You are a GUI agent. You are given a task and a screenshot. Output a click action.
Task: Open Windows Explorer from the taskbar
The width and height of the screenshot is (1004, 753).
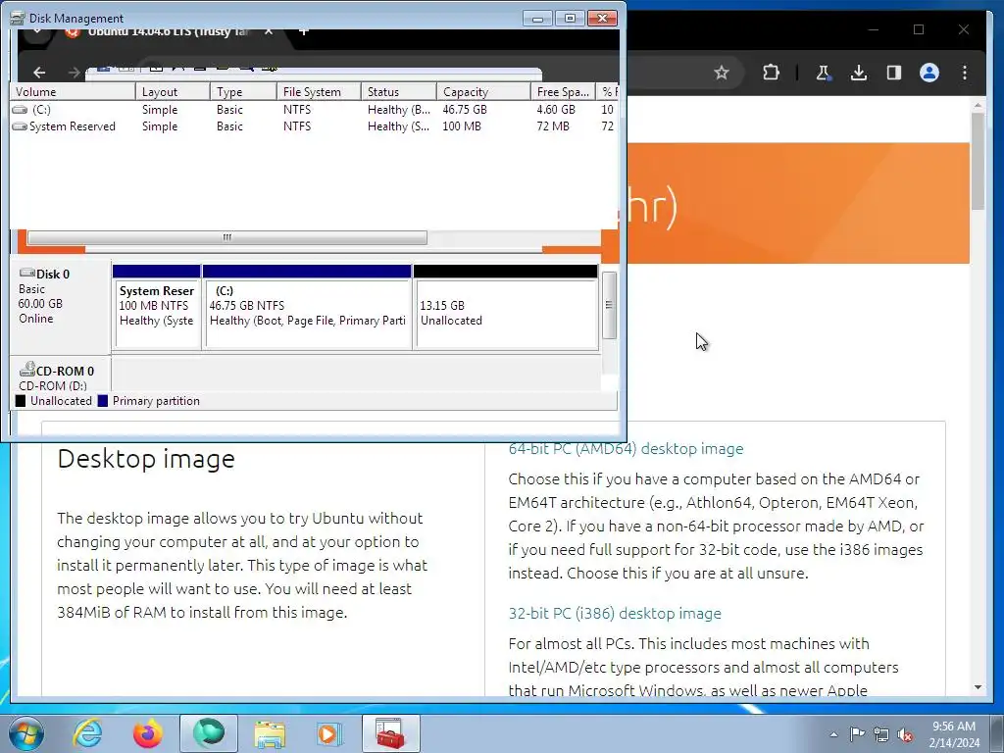[x=270, y=733]
